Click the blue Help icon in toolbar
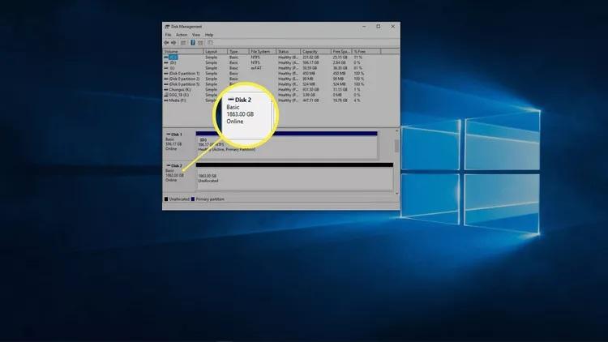 [x=191, y=42]
